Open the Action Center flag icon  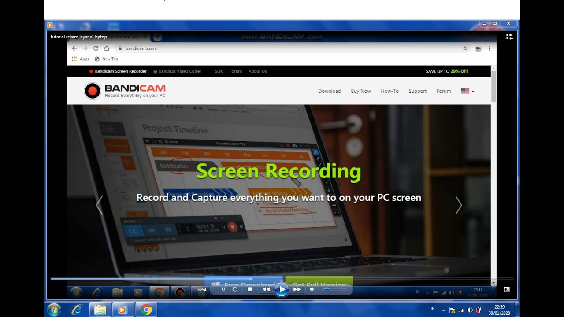452,310
